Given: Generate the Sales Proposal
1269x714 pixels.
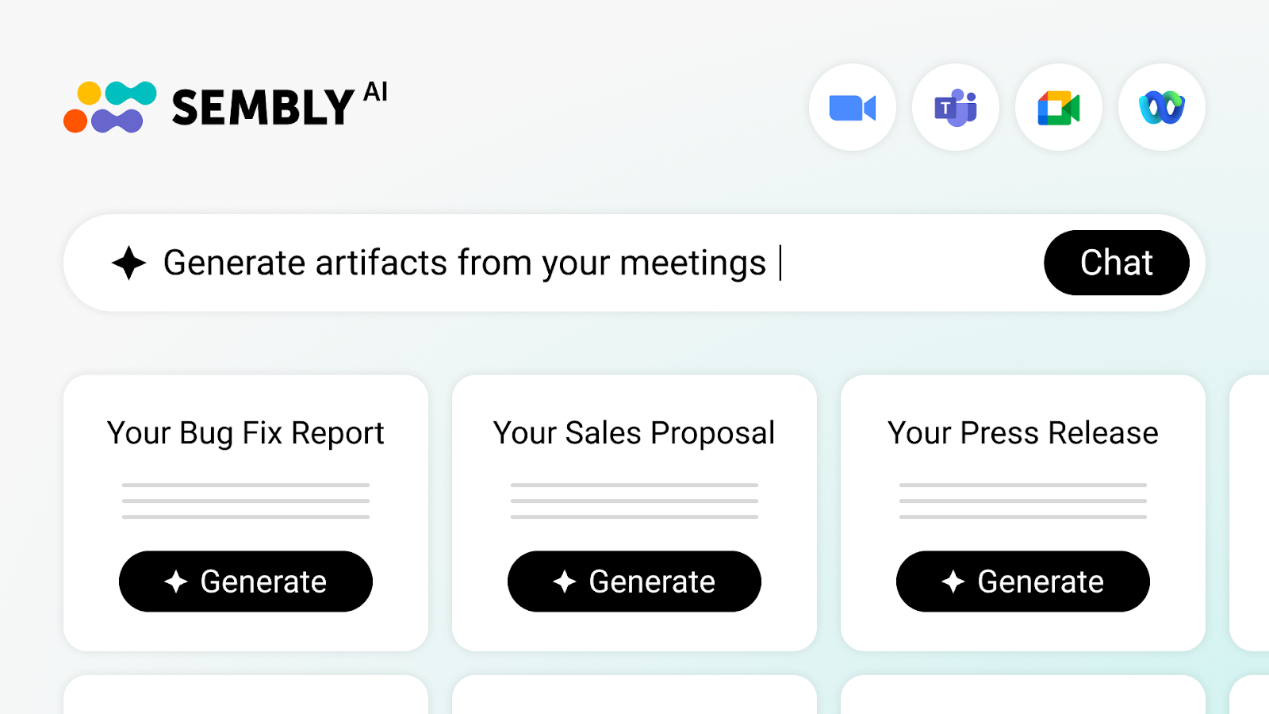Looking at the screenshot, I should pyautogui.click(x=634, y=582).
